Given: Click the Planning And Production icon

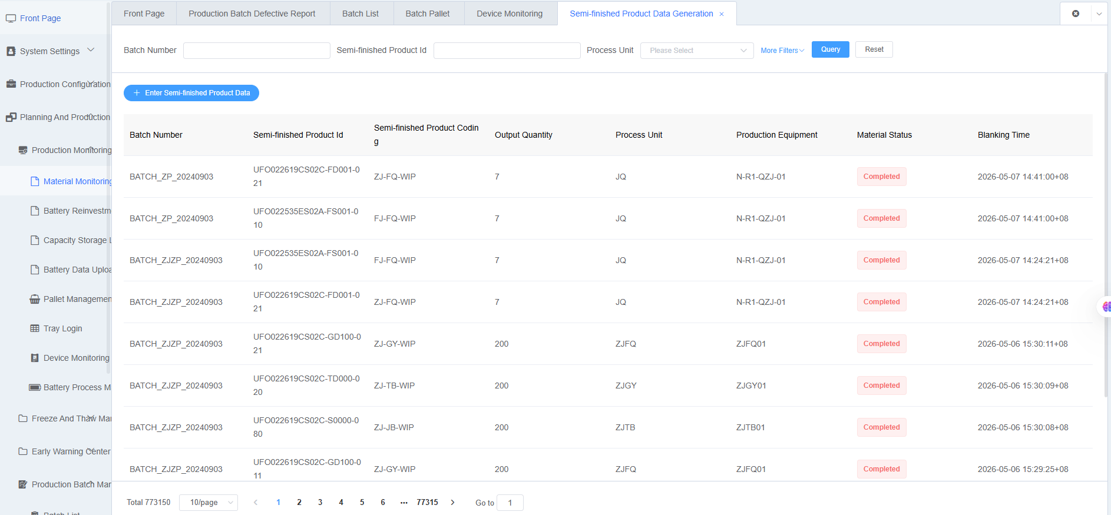Looking at the screenshot, I should click(11, 117).
